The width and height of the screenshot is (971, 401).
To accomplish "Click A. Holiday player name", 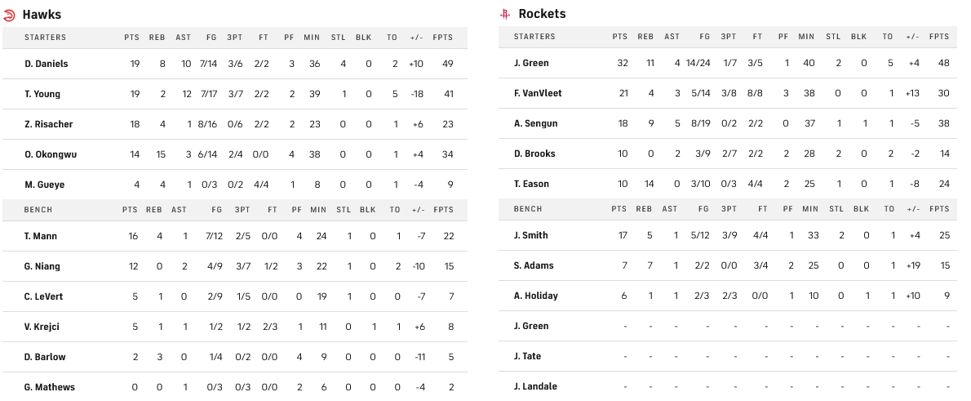I will [x=536, y=296].
